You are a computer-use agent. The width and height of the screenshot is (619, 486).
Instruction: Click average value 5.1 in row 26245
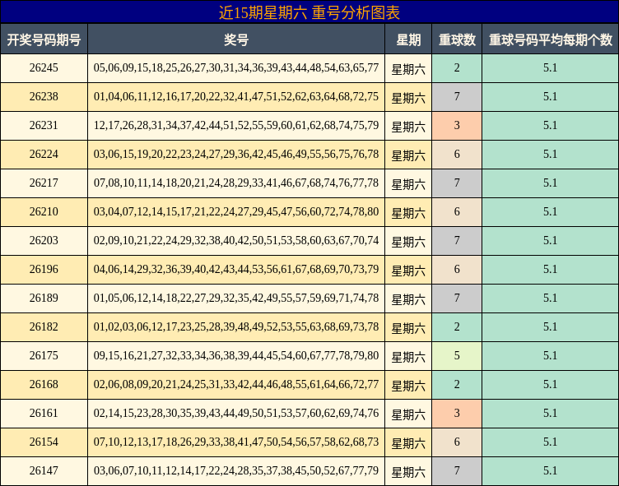point(551,68)
